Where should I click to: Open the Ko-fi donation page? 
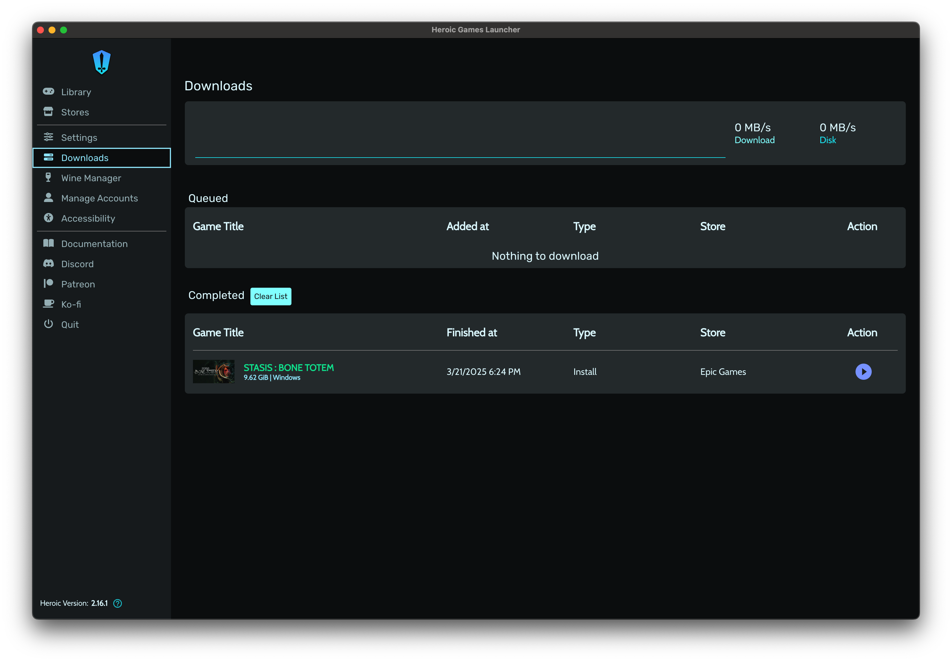[71, 304]
